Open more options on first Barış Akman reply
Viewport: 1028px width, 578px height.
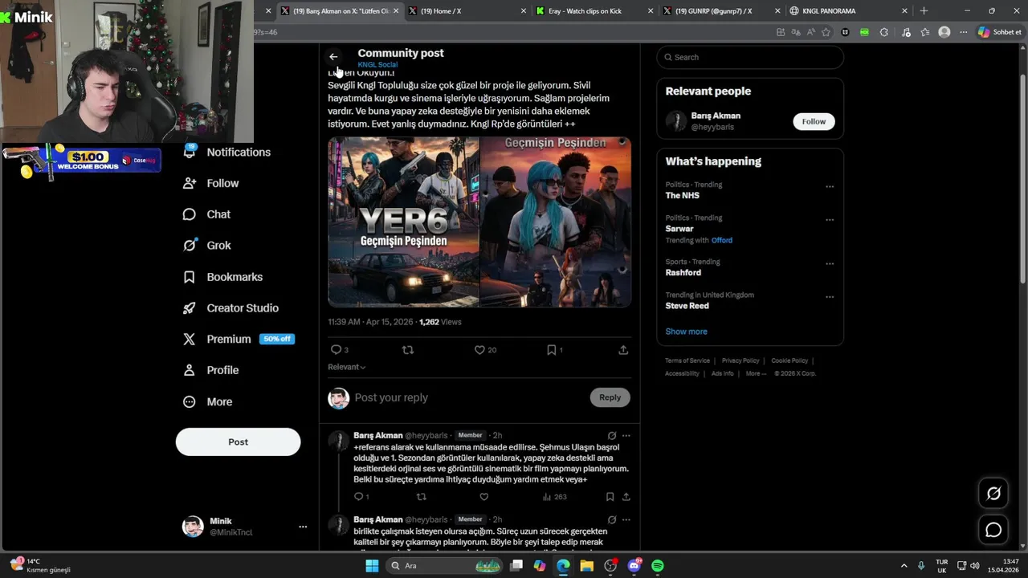pos(626,436)
